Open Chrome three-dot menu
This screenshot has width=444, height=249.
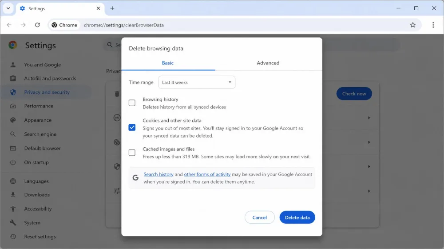[433, 25]
